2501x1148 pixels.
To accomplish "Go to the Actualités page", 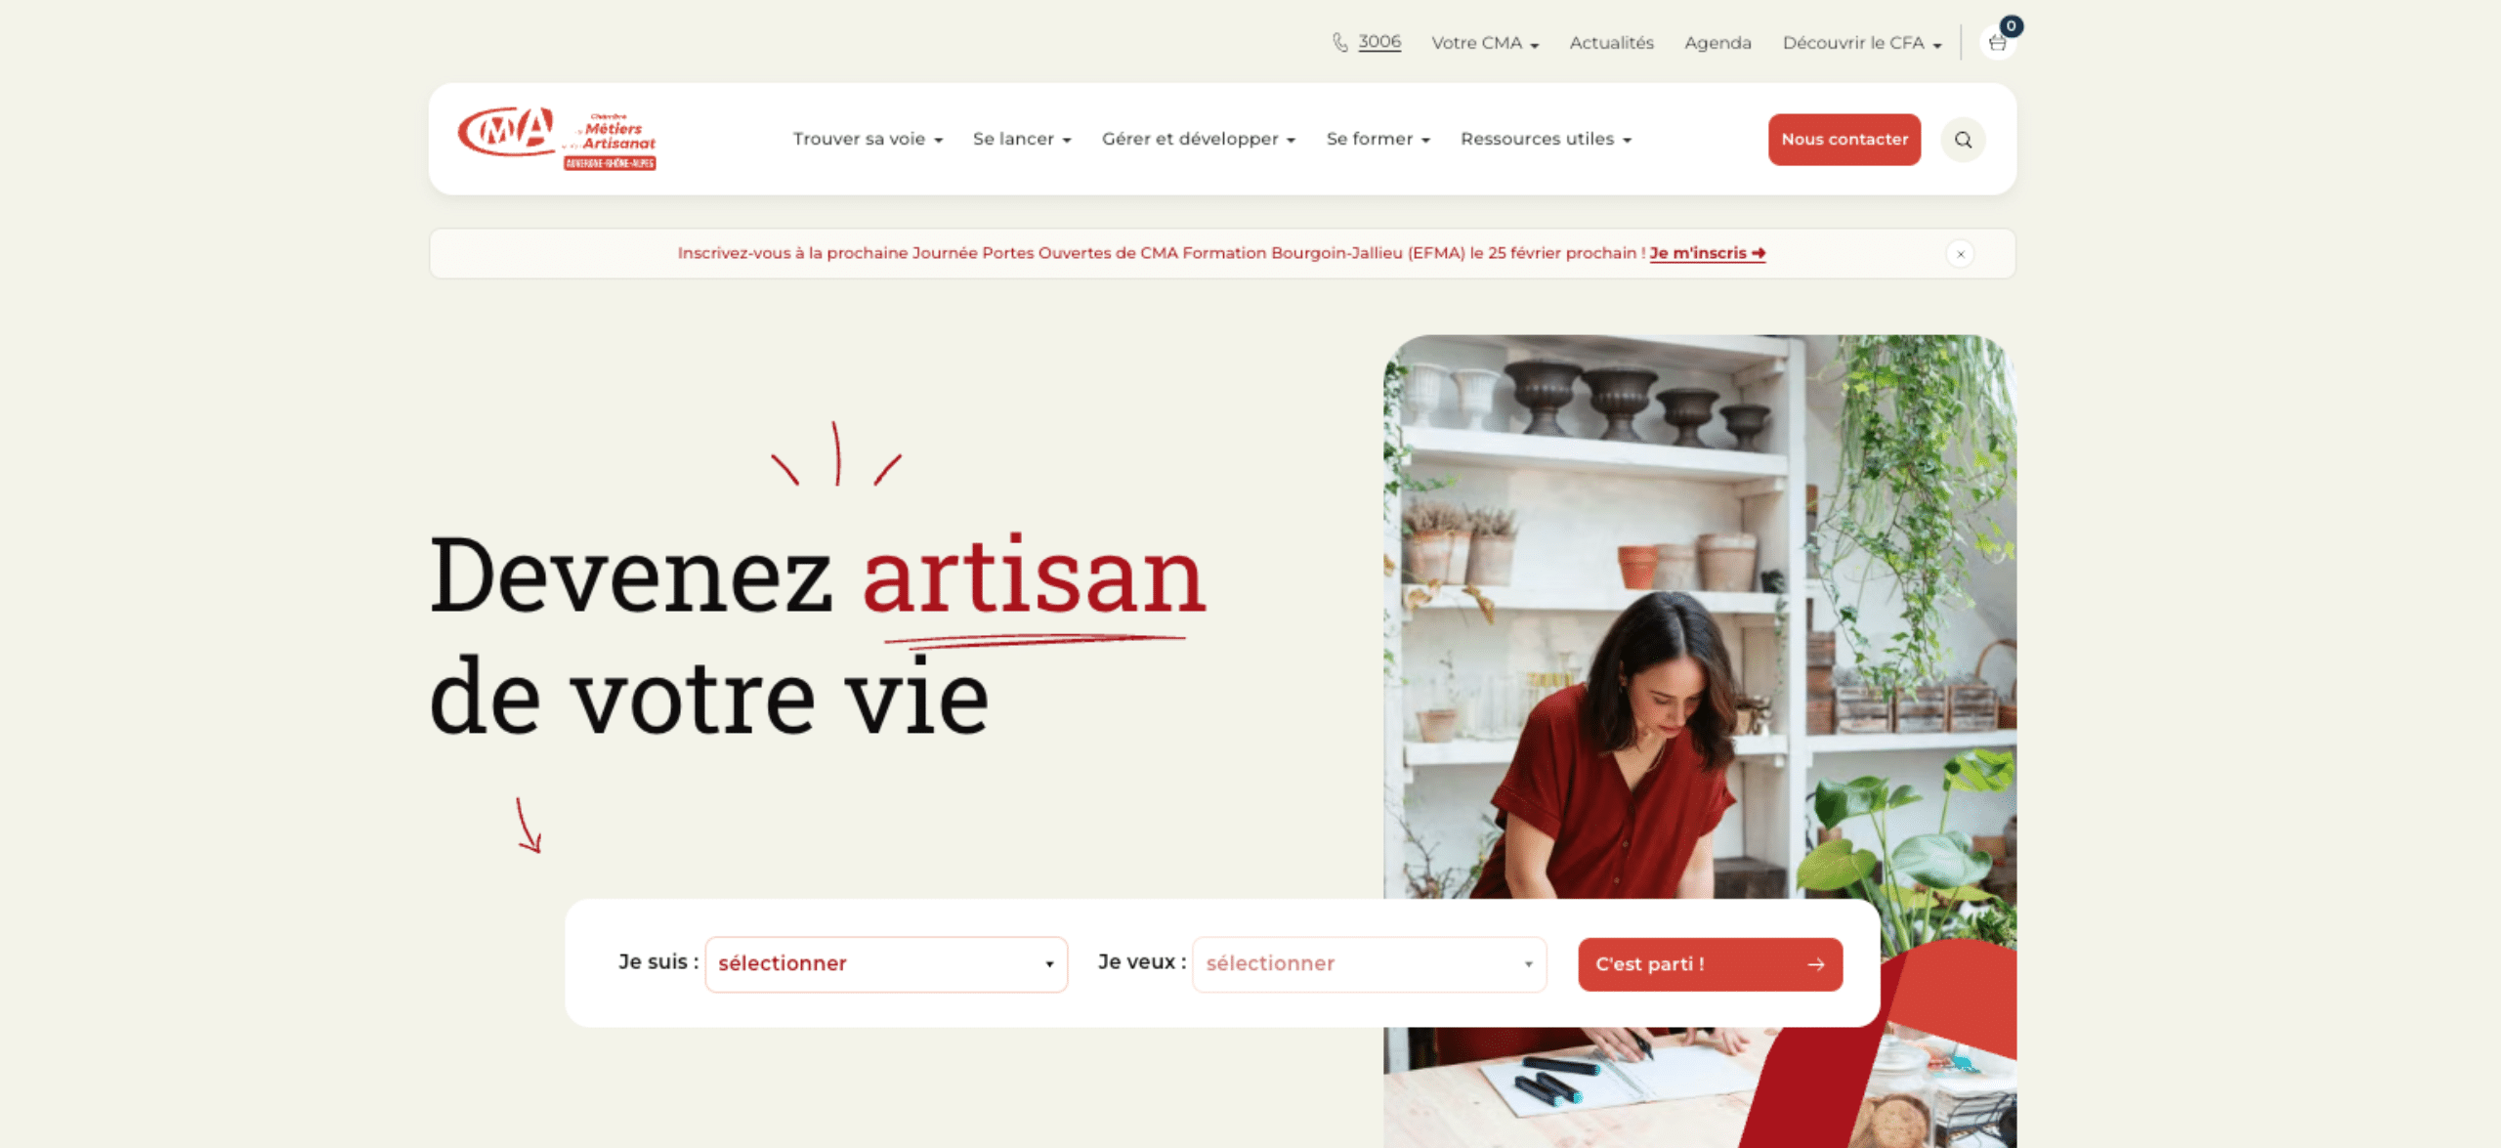I will pos(1611,43).
